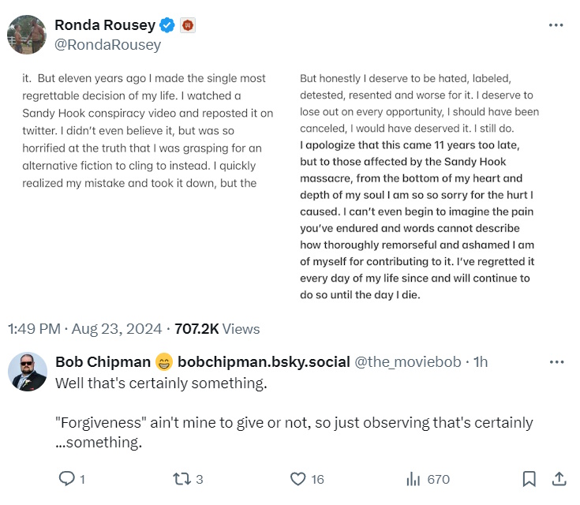This screenshot has width=580, height=505.
Task: Share the reply via upload icon
Action: click(558, 479)
